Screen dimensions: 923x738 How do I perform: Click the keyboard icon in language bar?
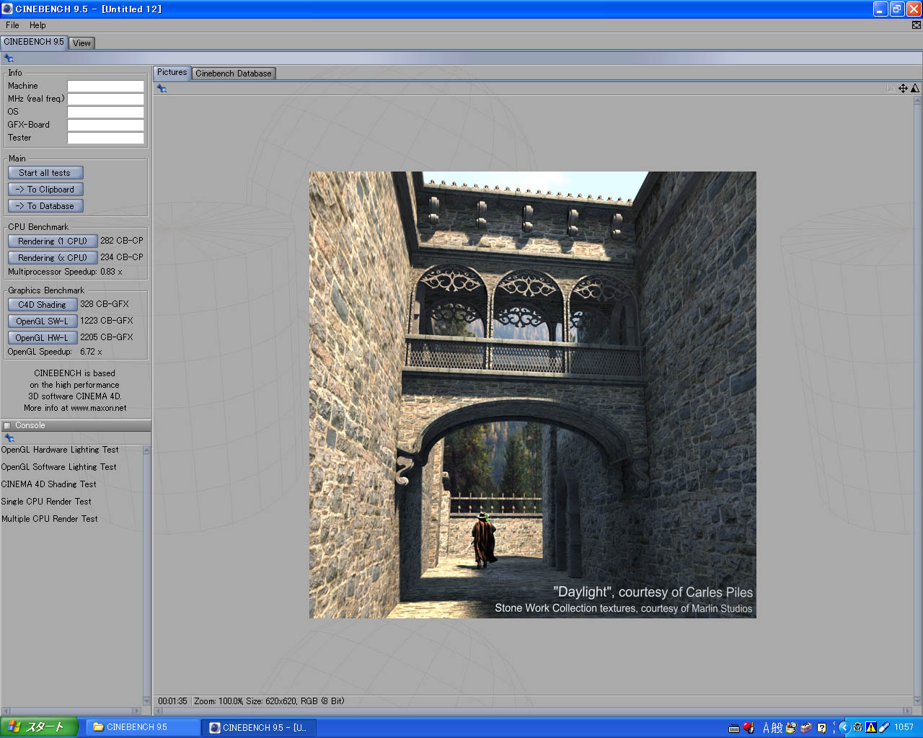pyautogui.click(x=734, y=728)
